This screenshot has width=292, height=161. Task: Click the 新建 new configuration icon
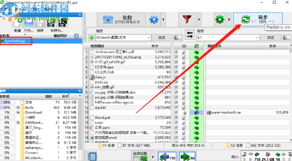pyautogui.click(x=17, y=23)
